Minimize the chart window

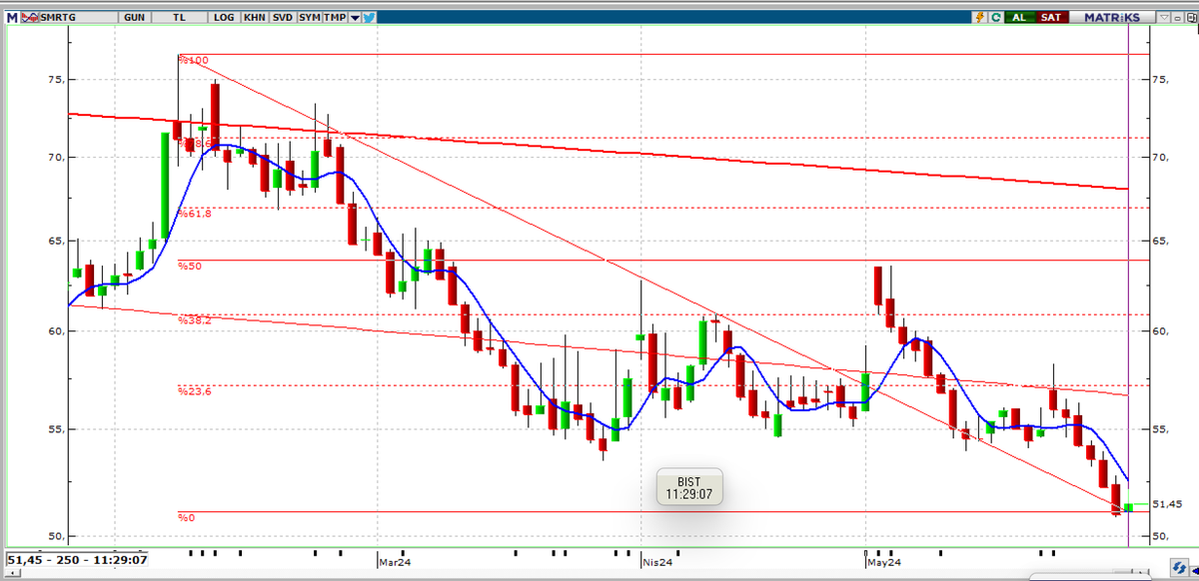pyautogui.click(x=1176, y=17)
